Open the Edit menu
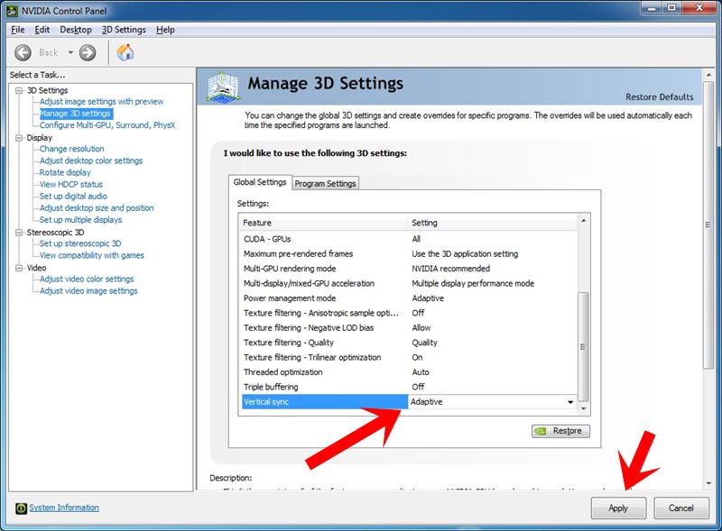The image size is (722, 531). (x=42, y=30)
